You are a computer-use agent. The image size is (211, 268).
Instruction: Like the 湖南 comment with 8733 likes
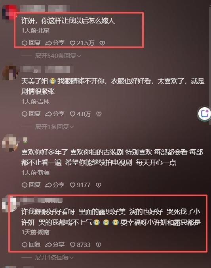[x=80, y=245]
